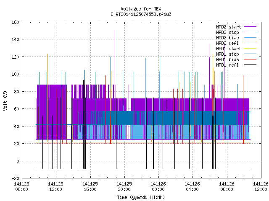Click the 141126 00:00 x-axis tick label
269x201 pixels.
158,187
